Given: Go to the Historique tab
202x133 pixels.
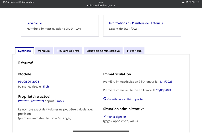Looking at the screenshot, I should click(134, 51).
